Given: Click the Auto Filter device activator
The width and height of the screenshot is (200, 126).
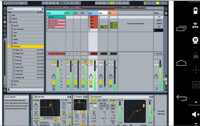Looking at the screenshot, I should tap(34, 97).
